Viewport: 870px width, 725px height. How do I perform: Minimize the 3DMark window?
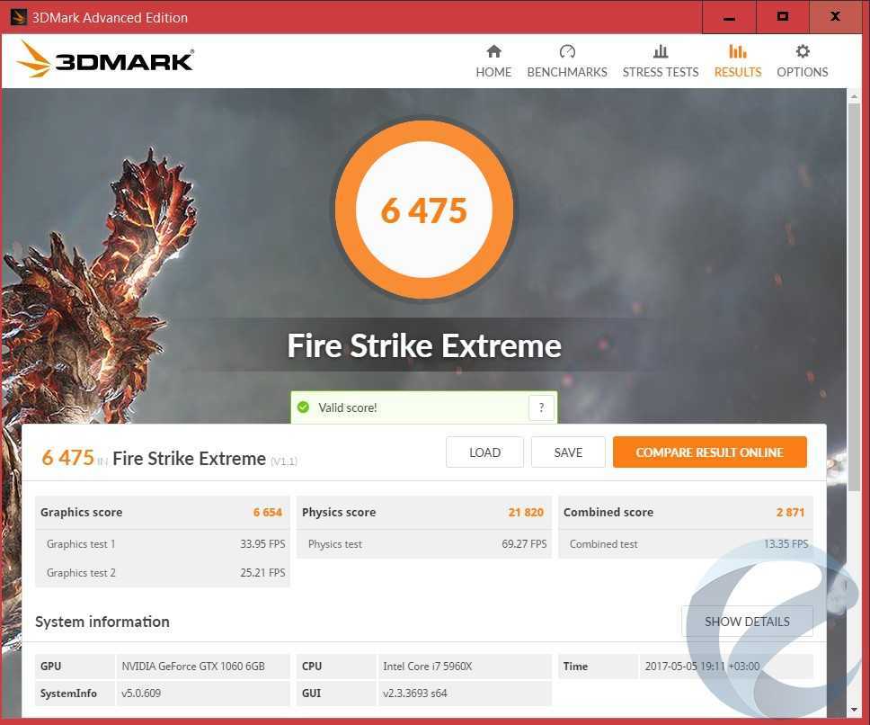click(x=730, y=17)
